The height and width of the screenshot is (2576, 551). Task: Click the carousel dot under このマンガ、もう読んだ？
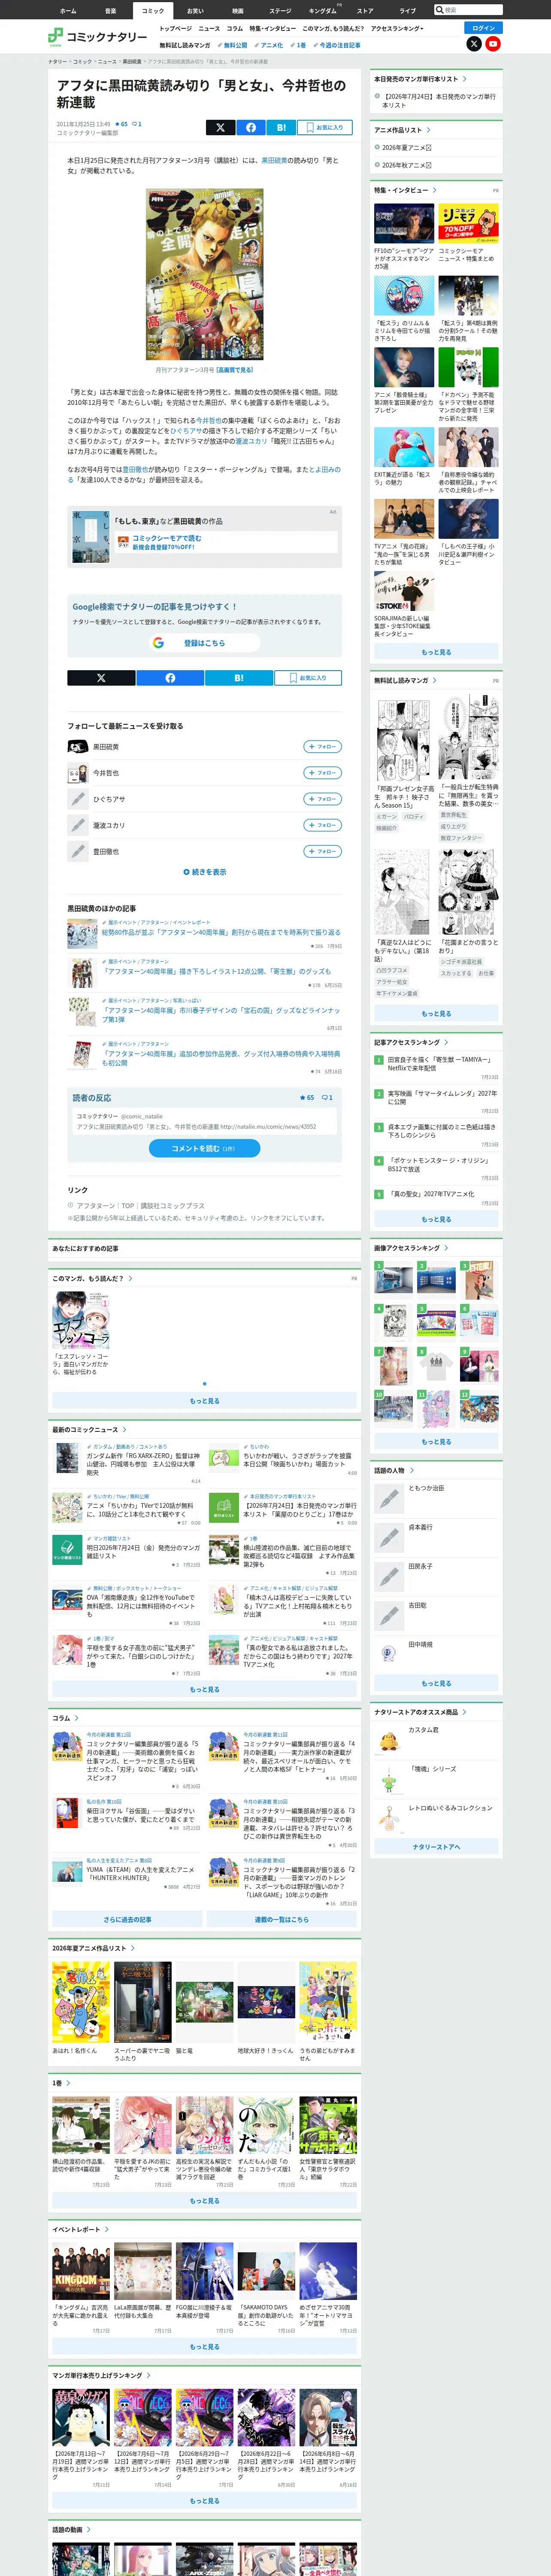(205, 1384)
